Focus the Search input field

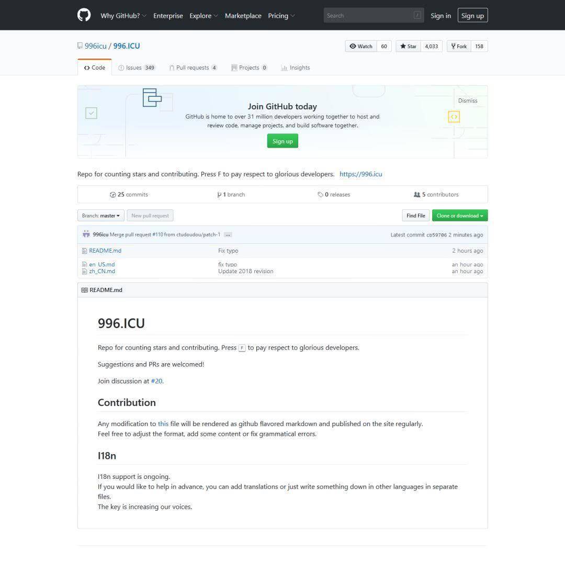(369, 16)
